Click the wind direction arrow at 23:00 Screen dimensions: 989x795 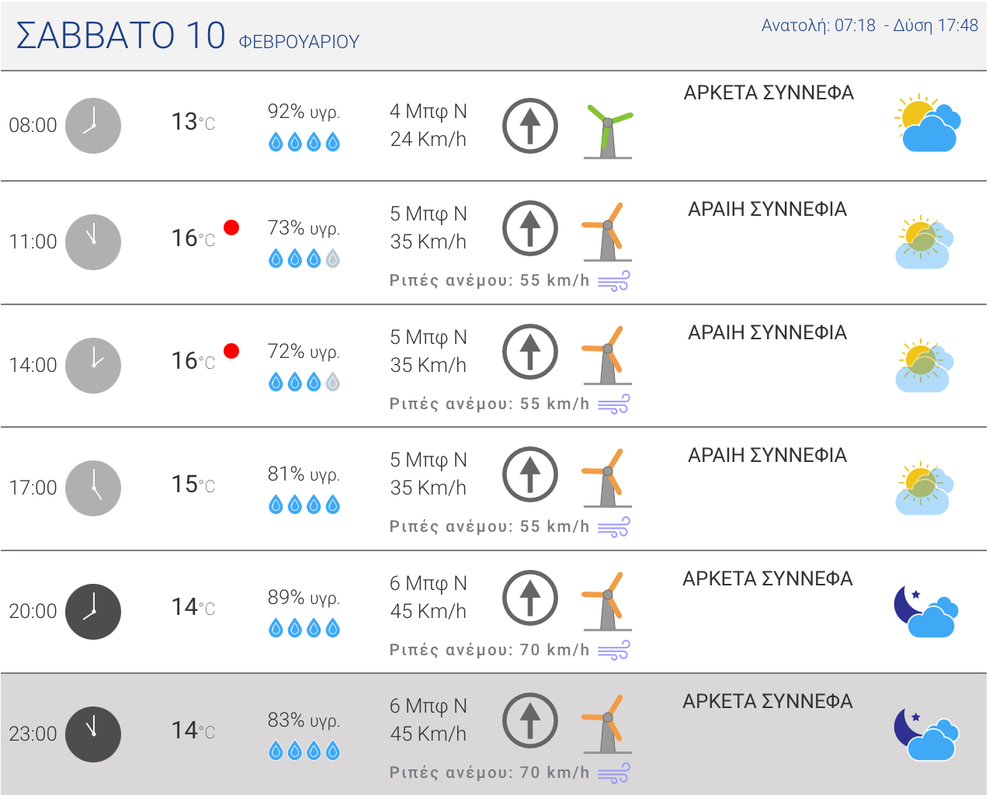pyautogui.click(x=530, y=720)
